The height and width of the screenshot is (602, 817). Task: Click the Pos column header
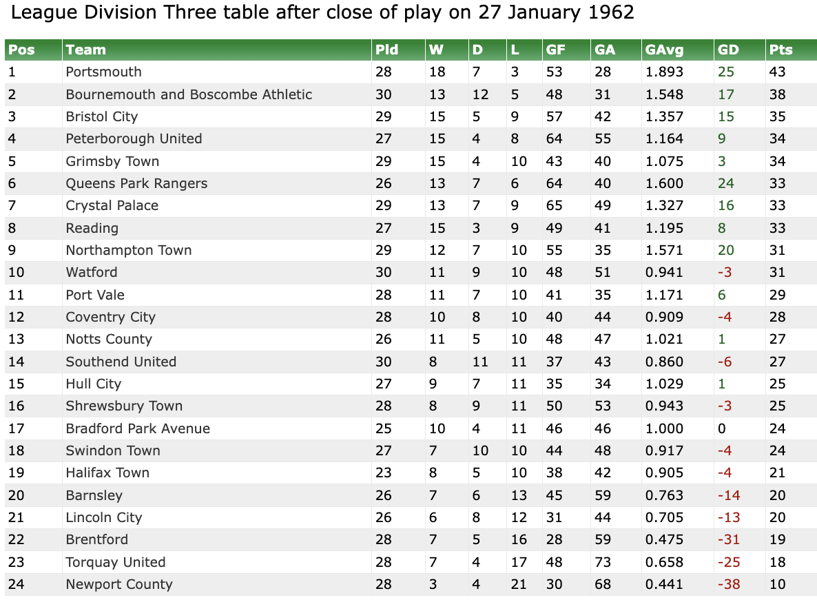21,50
